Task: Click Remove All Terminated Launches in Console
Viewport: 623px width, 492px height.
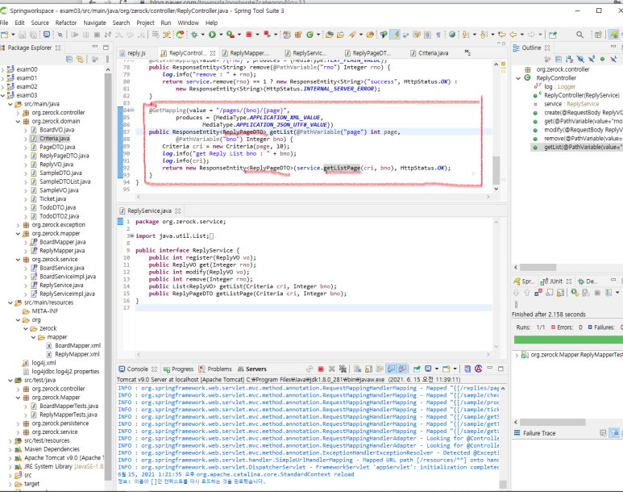Action: 343,369
